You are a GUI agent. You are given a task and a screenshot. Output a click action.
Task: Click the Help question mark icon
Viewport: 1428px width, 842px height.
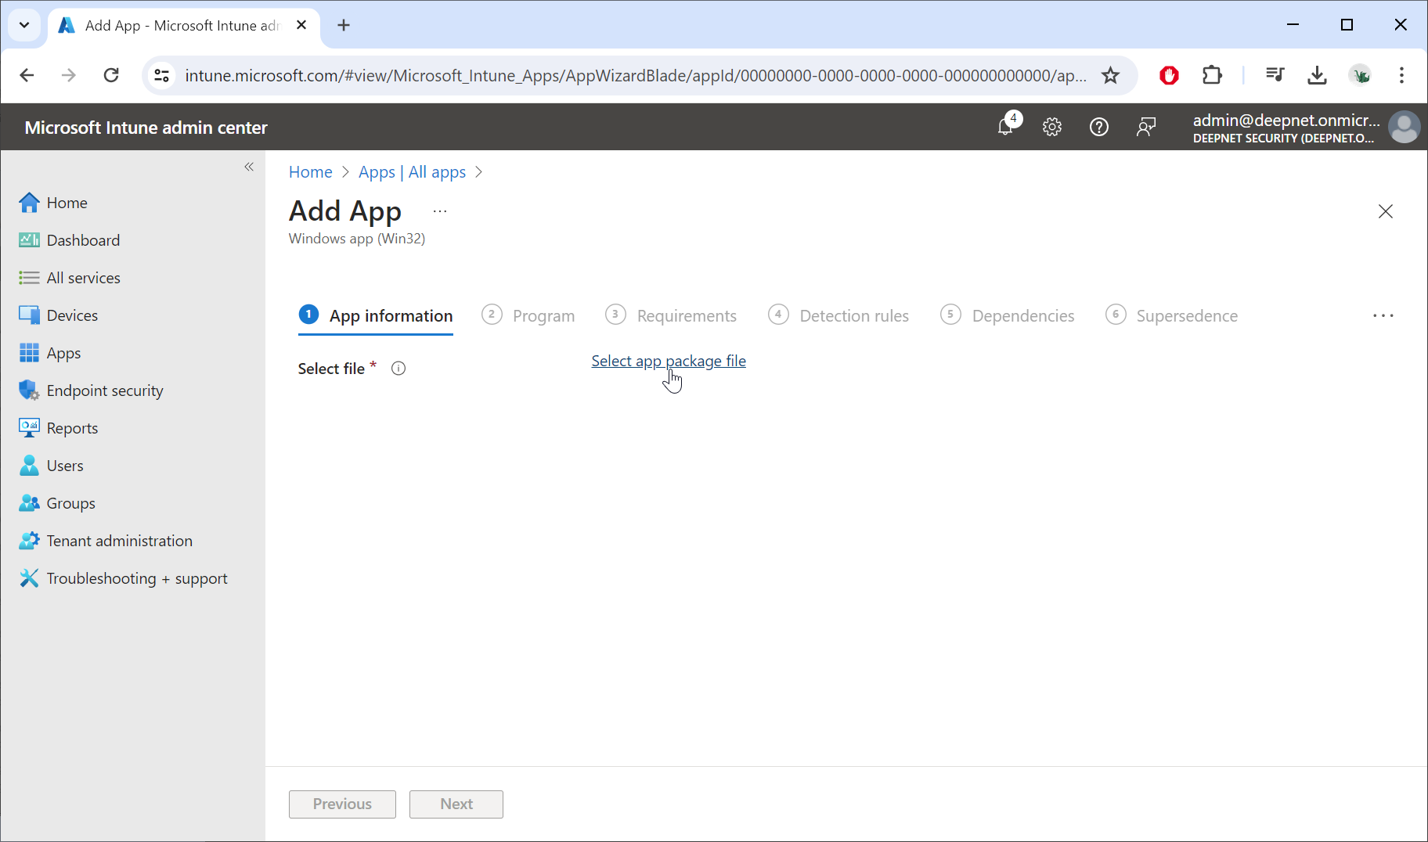click(1099, 127)
